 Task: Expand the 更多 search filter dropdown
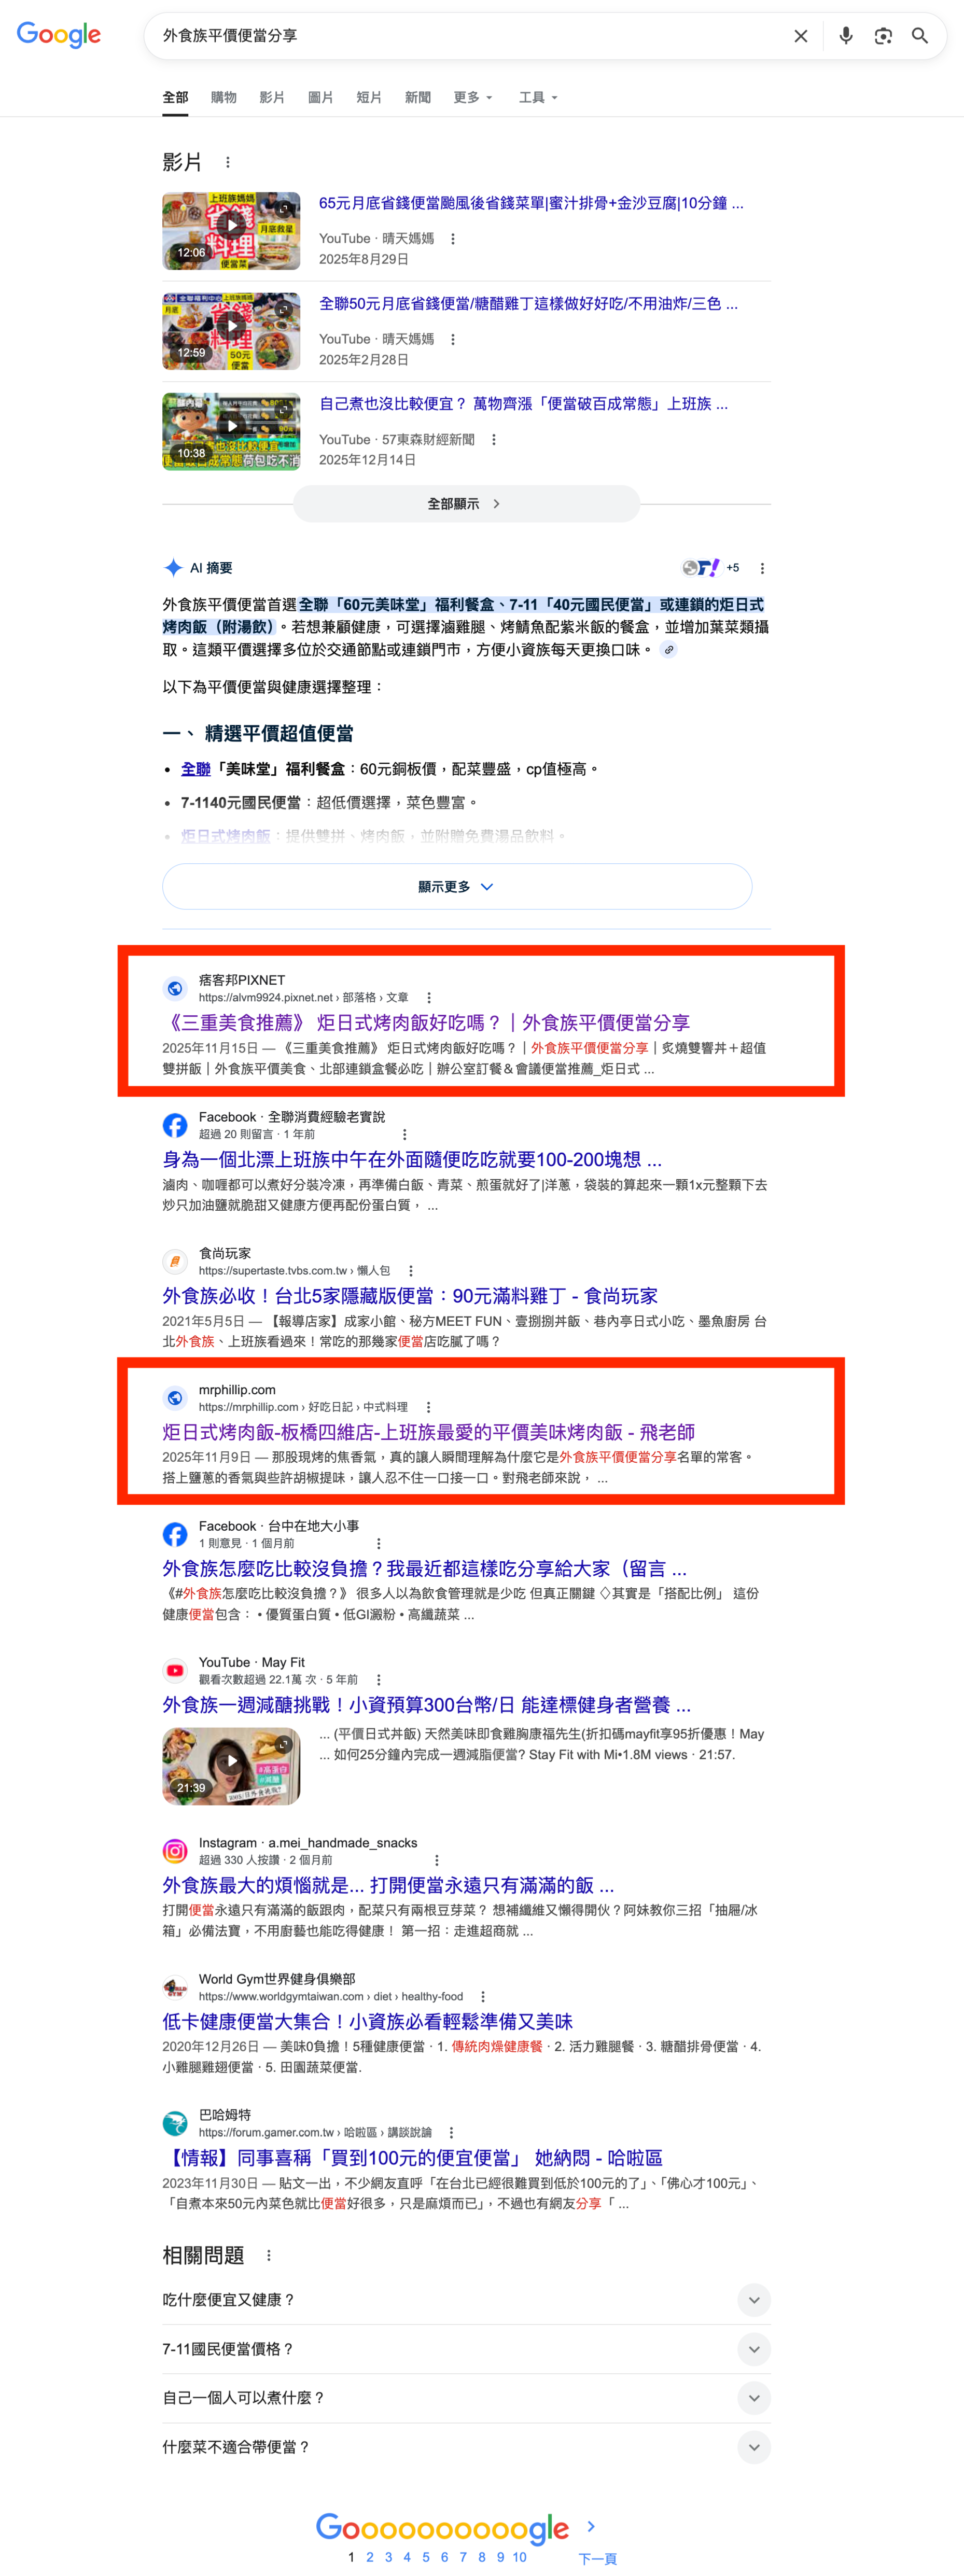(x=473, y=97)
